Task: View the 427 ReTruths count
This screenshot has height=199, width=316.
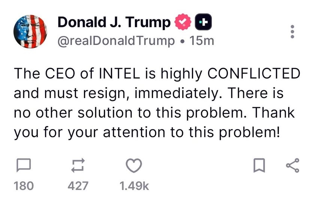Action: pyautogui.click(x=78, y=186)
